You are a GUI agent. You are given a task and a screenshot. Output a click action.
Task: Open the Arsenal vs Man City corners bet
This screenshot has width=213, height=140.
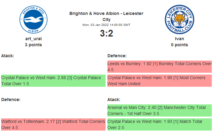[x=159, y=110]
